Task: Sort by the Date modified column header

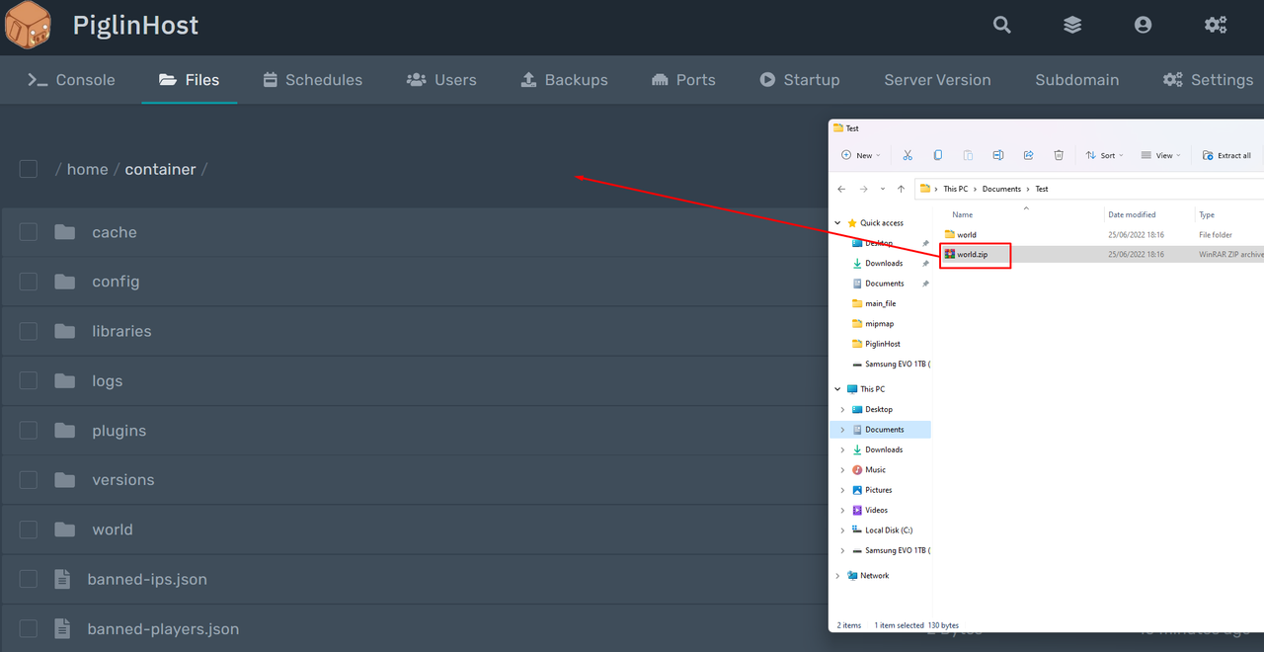Action: (x=1132, y=214)
